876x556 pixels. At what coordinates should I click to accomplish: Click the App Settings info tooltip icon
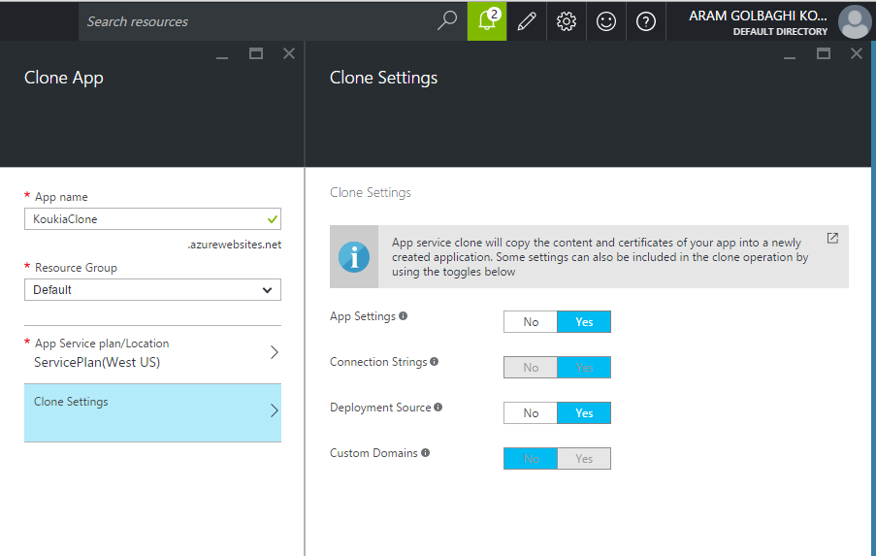click(x=404, y=315)
